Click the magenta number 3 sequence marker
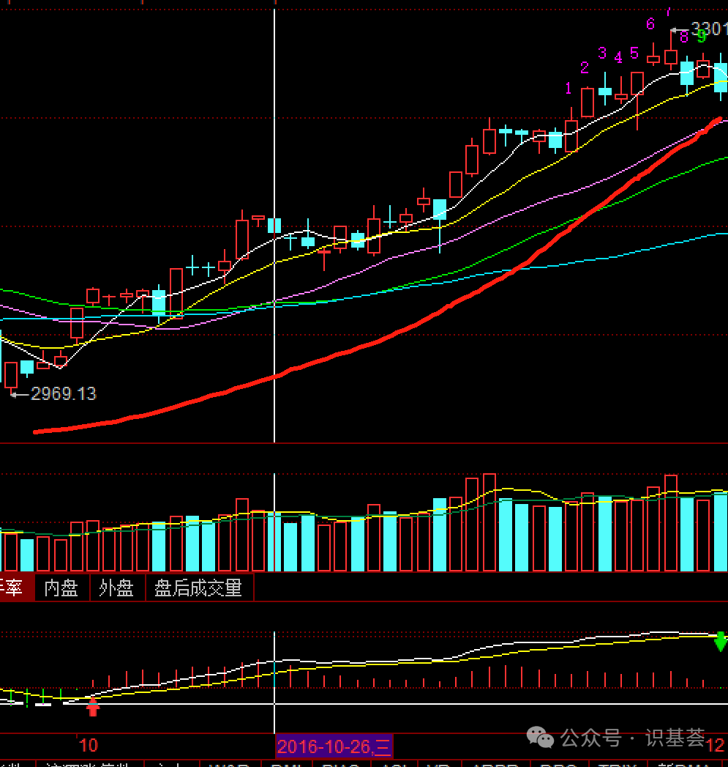The width and height of the screenshot is (728, 767). point(602,53)
